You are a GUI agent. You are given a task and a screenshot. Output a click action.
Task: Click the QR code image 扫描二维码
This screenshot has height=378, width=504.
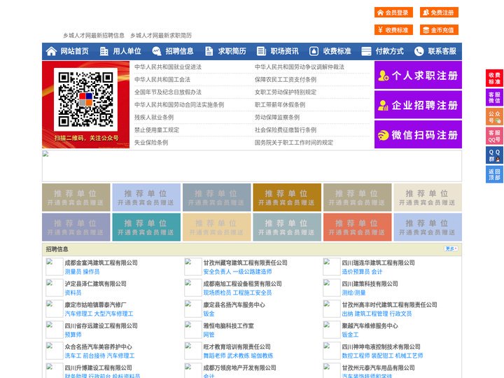[85, 99]
